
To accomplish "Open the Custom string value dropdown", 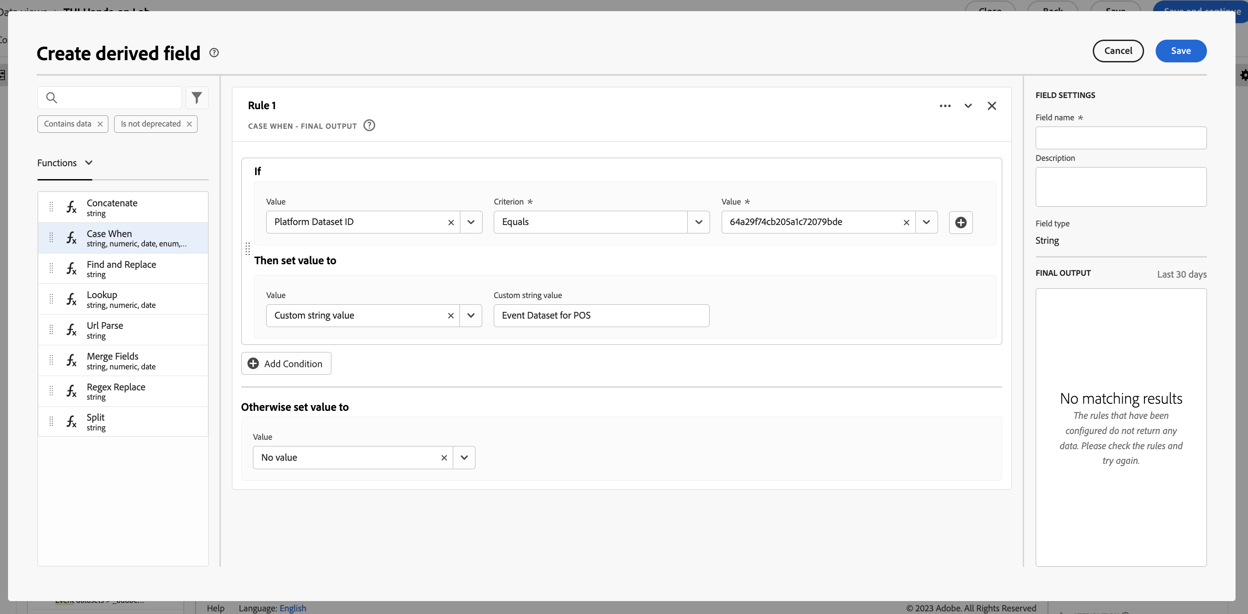I will pos(471,316).
